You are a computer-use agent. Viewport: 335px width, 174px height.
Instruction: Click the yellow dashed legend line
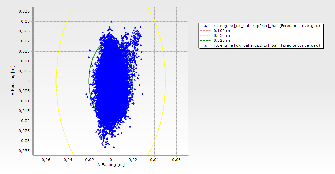(x=206, y=36)
